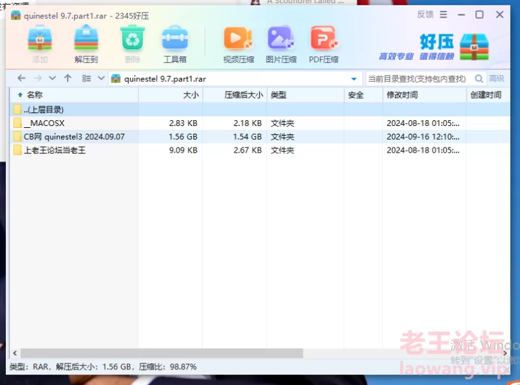Click the scrollbar left arrow
Viewport: 520px width, 385px height.
[15, 353]
